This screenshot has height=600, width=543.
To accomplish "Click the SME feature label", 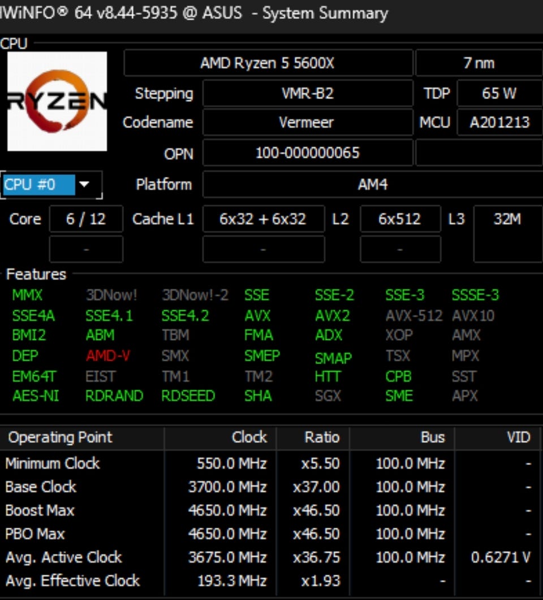I will click(399, 395).
